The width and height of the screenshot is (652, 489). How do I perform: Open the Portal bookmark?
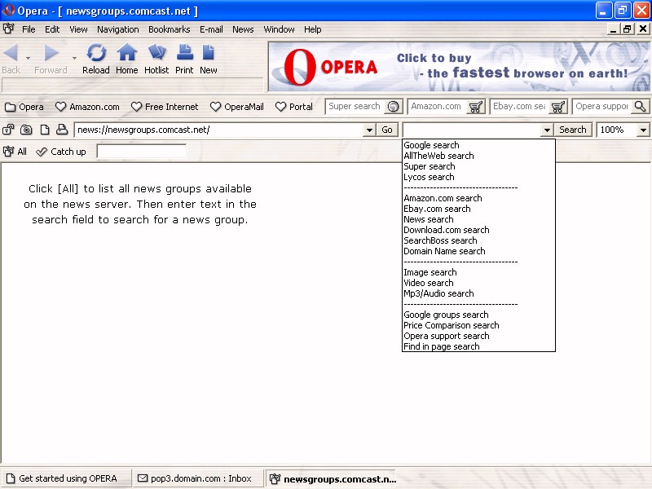coord(294,107)
